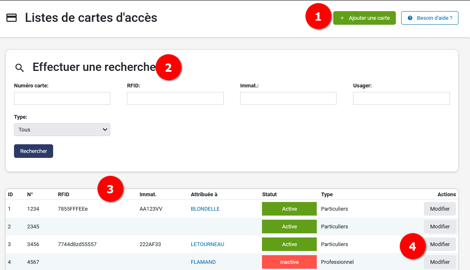Click the Inactive status badge for card 4567
470x270 pixels.
pos(289,262)
